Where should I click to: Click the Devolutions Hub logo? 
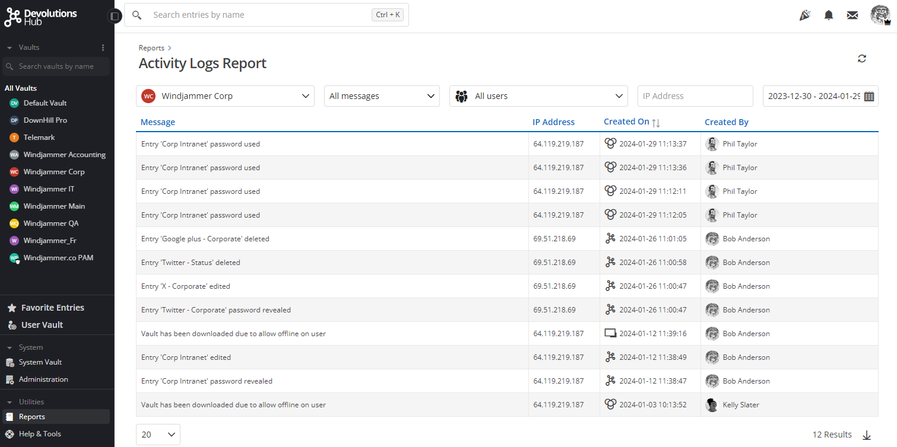(x=40, y=17)
